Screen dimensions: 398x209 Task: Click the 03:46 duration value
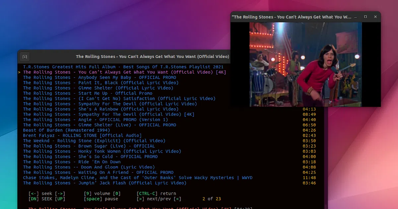pos(309,183)
